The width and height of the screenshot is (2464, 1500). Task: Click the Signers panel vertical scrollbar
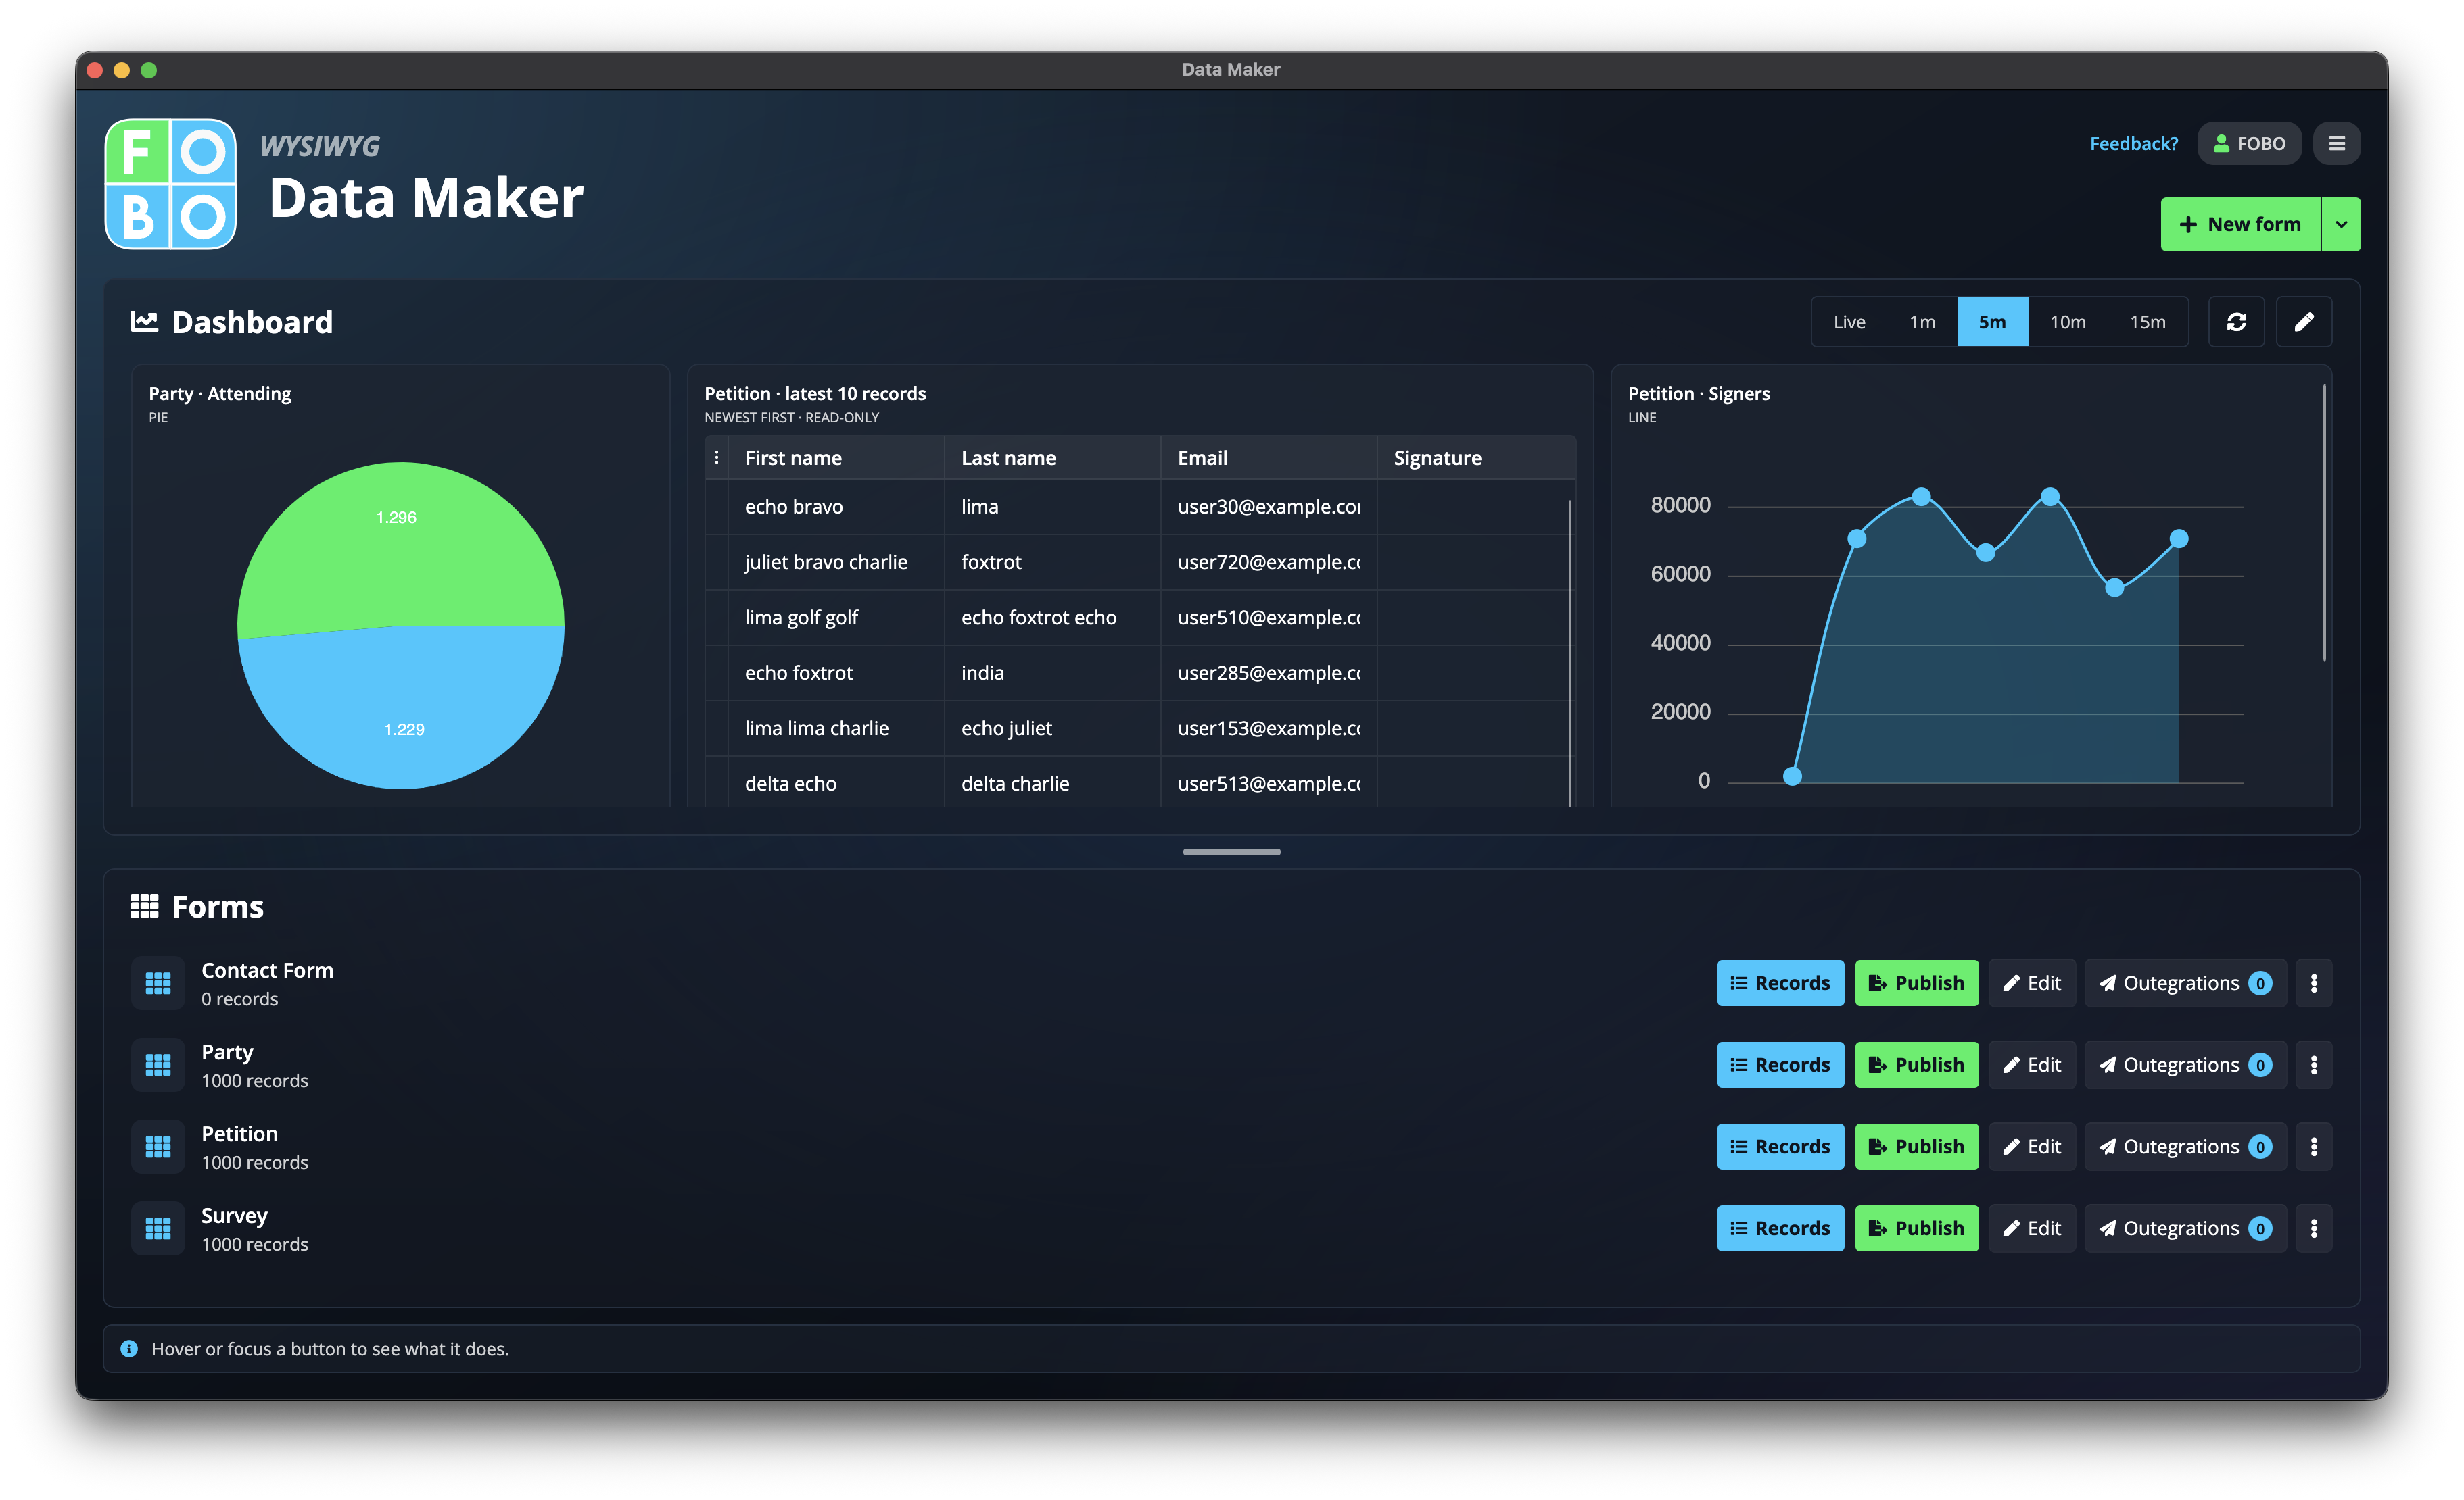click(2323, 523)
